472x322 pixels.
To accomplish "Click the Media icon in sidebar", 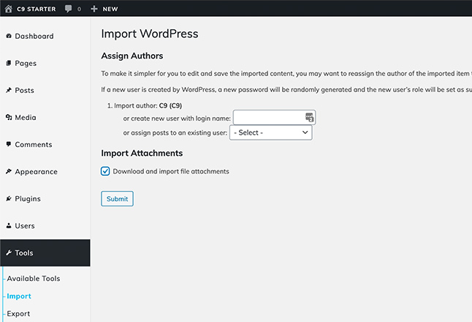I will point(9,117).
